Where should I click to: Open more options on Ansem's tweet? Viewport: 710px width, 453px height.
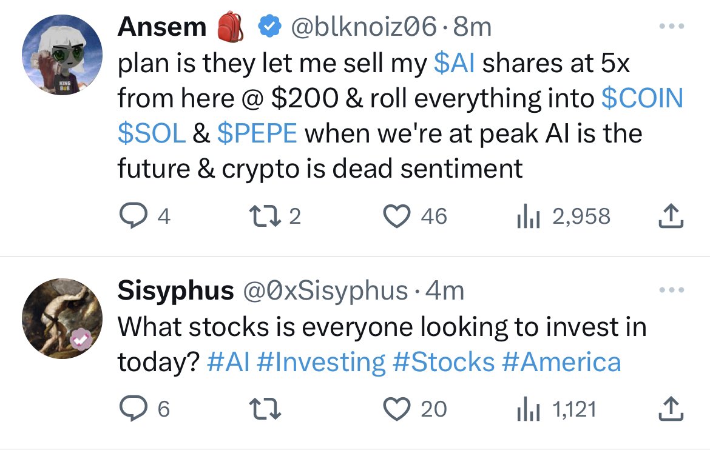coord(672,27)
